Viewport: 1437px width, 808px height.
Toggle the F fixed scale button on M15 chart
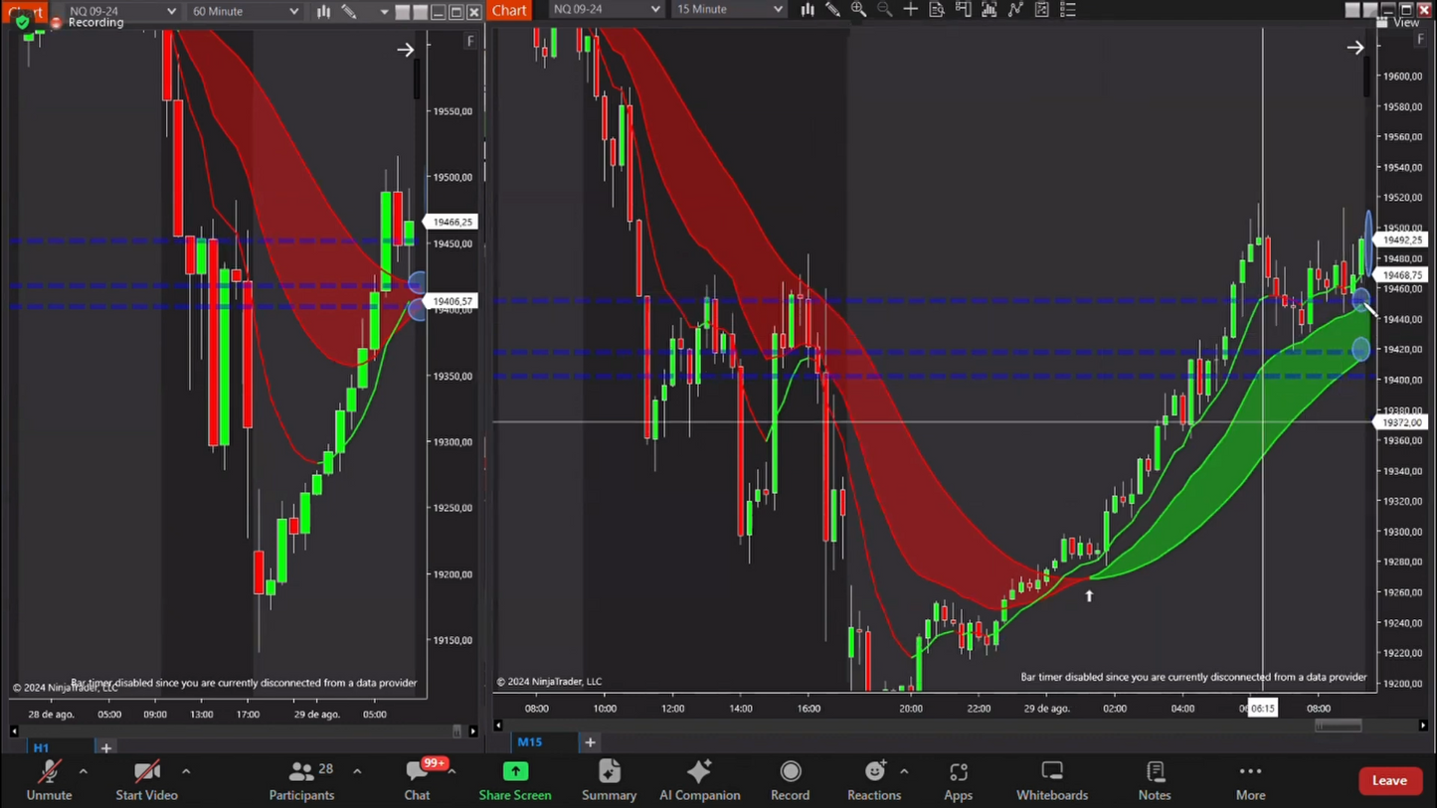pyautogui.click(x=1420, y=39)
